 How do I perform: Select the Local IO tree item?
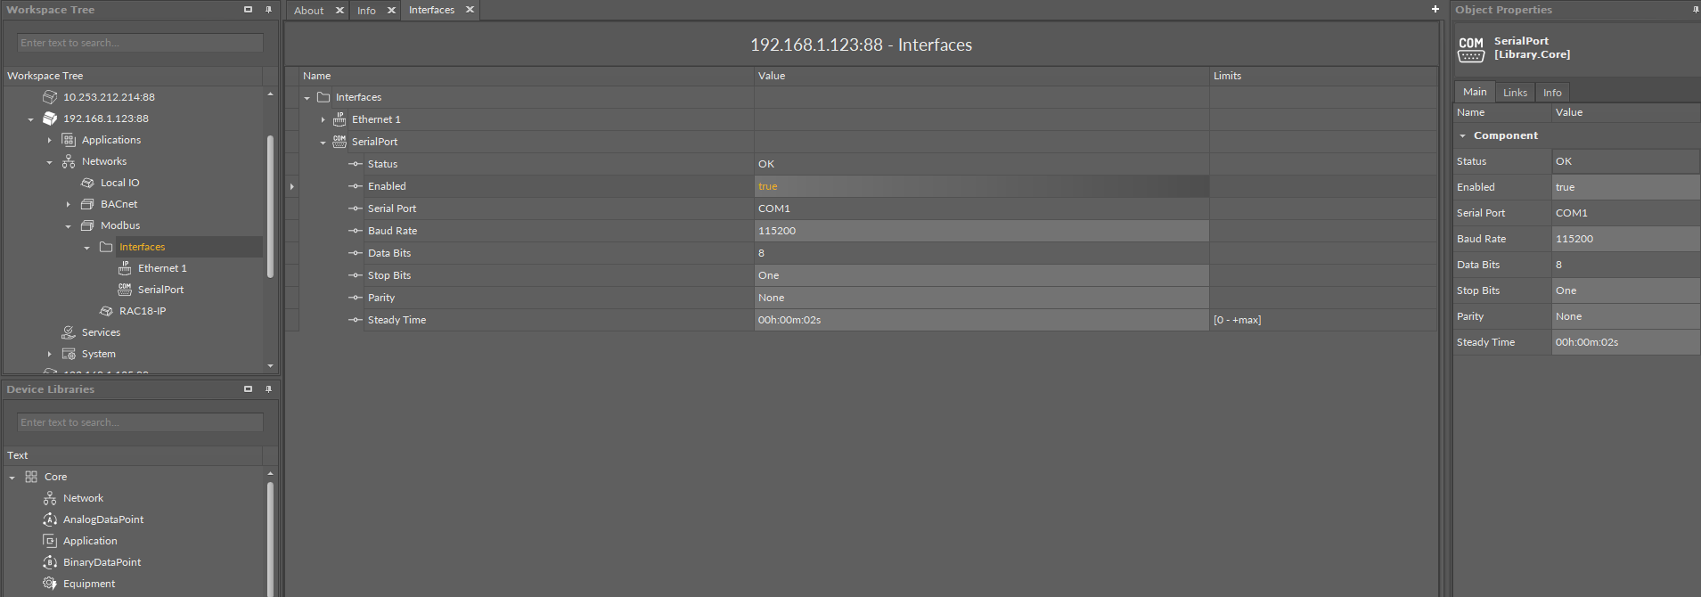[119, 183]
